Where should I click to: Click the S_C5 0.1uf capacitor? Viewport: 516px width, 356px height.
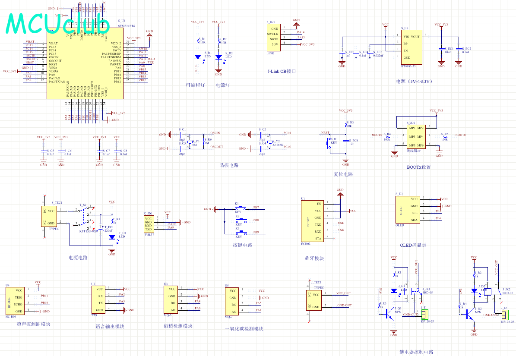coord(44,151)
